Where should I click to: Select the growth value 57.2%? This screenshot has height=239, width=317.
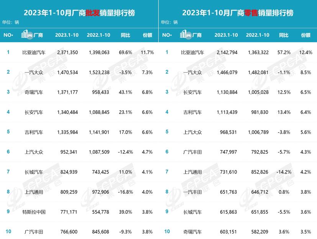point(284,52)
